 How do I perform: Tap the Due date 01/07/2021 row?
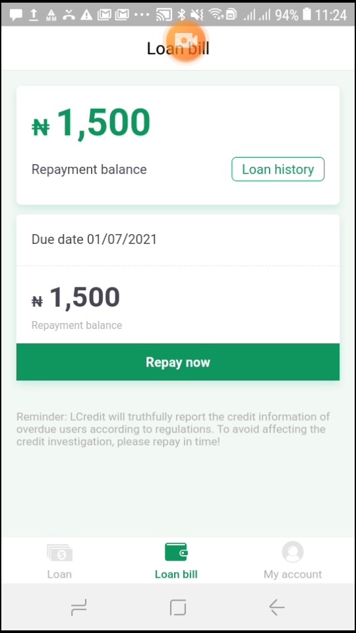[x=178, y=240]
